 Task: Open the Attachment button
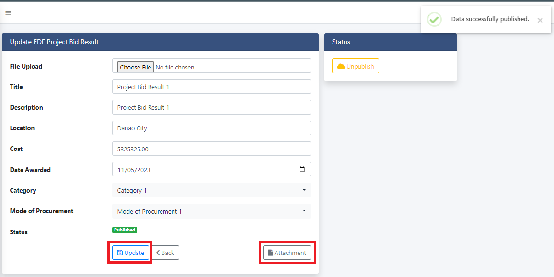(287, 253)
